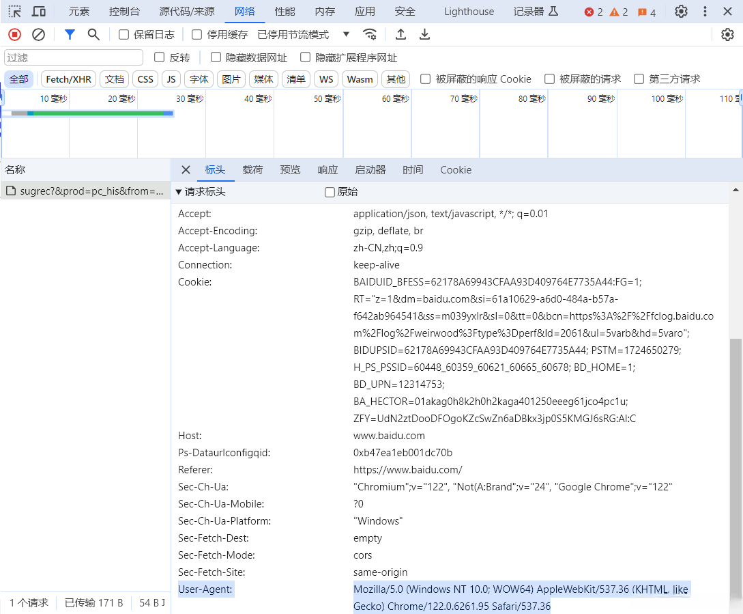Image resolution: width=743 pixels, height=614 pixels.
Task: Export HAR file with download icon
Action: pos(424,35)
